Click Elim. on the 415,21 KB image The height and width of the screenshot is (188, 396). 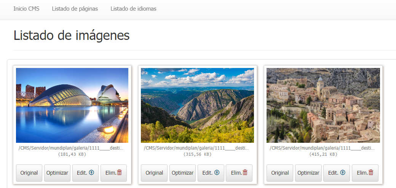(365, 173)
